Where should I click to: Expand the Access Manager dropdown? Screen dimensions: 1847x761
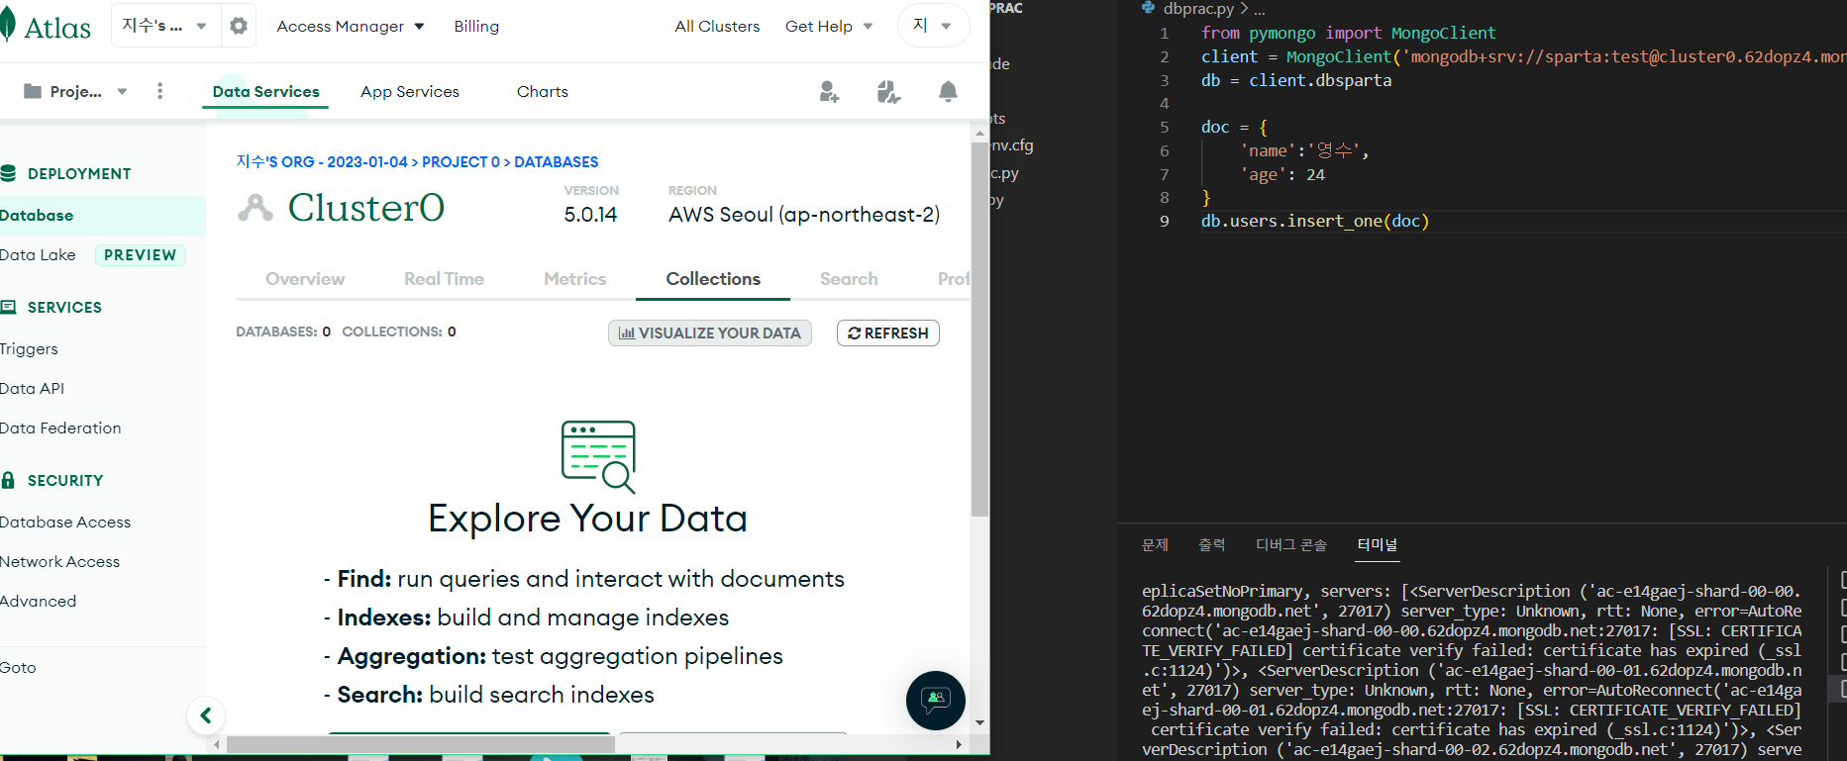(351, 26)
